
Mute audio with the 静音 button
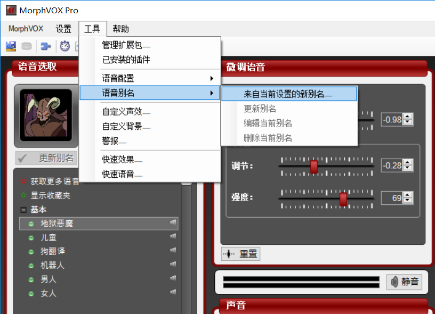[x=404, y=282]
